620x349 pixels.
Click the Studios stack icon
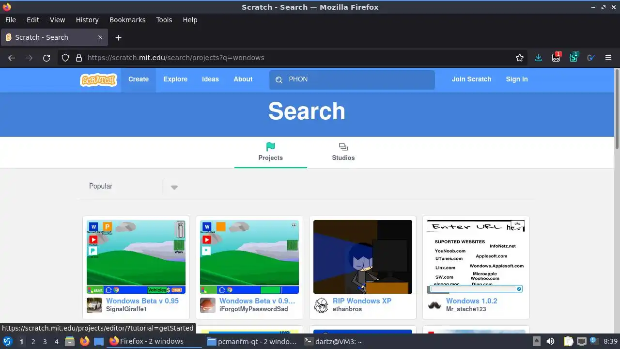coord(343,146)
